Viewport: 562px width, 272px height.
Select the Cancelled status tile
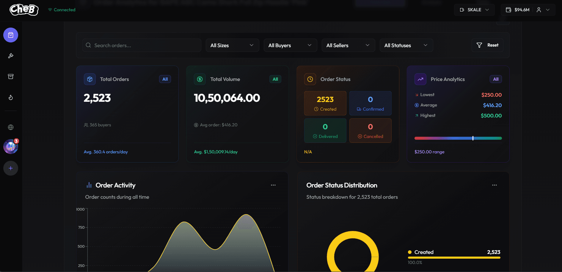point(371,131)
